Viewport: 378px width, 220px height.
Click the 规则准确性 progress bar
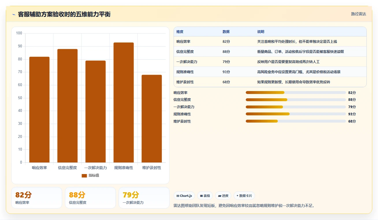tap(296, 114)
